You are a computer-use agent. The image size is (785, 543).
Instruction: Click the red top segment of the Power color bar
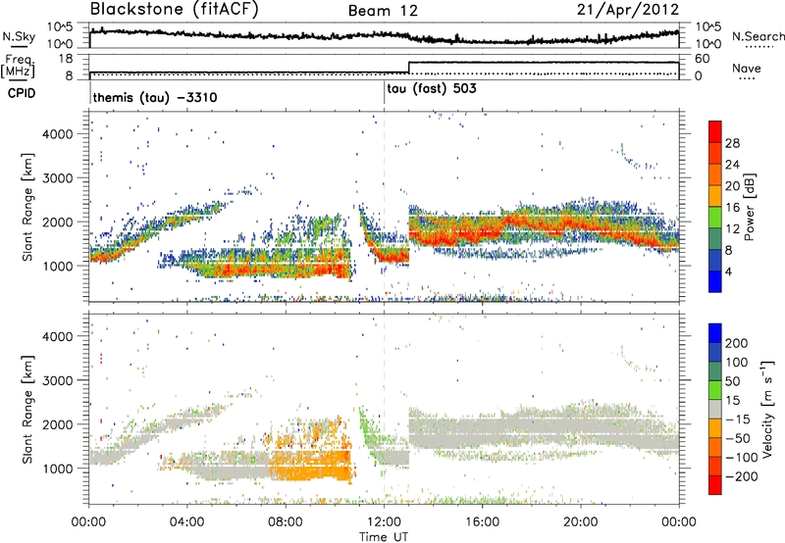tap(715, 132)
